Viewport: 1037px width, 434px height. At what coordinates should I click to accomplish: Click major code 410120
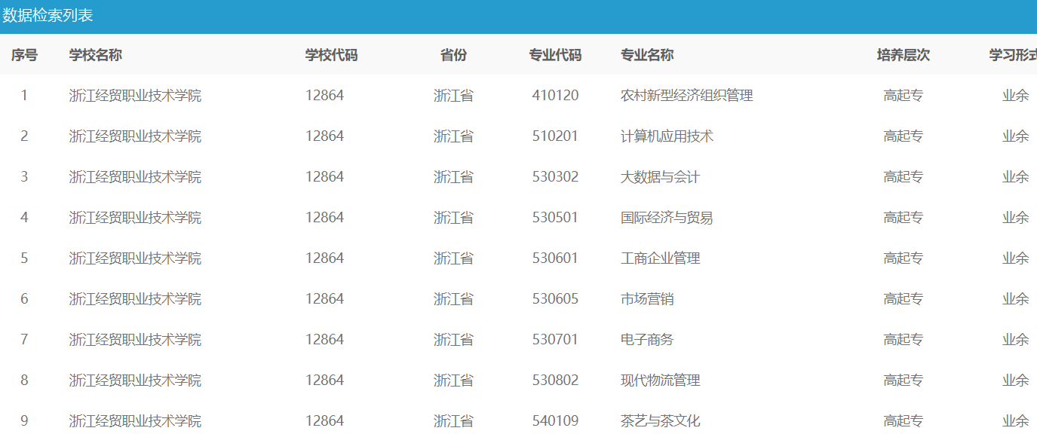(x=555, y=96)
